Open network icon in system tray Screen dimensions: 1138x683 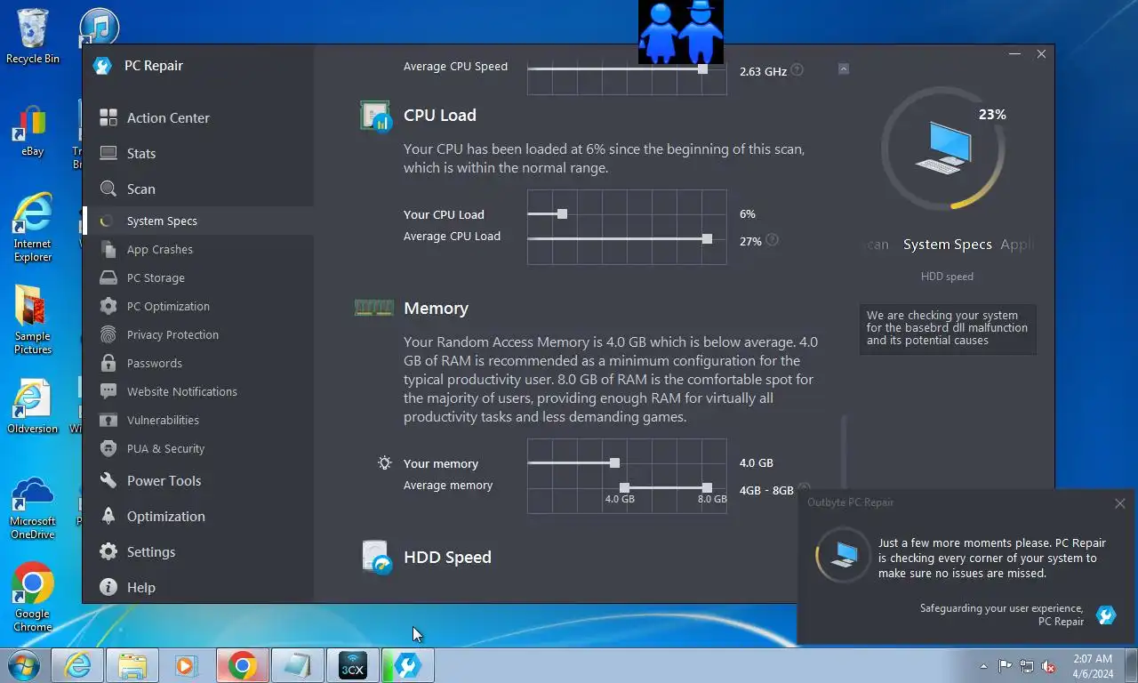pos(1027,666)
